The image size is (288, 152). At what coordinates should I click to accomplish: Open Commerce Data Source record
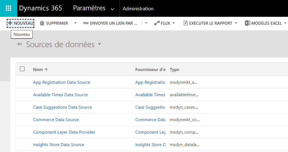(x=56, y=120)
